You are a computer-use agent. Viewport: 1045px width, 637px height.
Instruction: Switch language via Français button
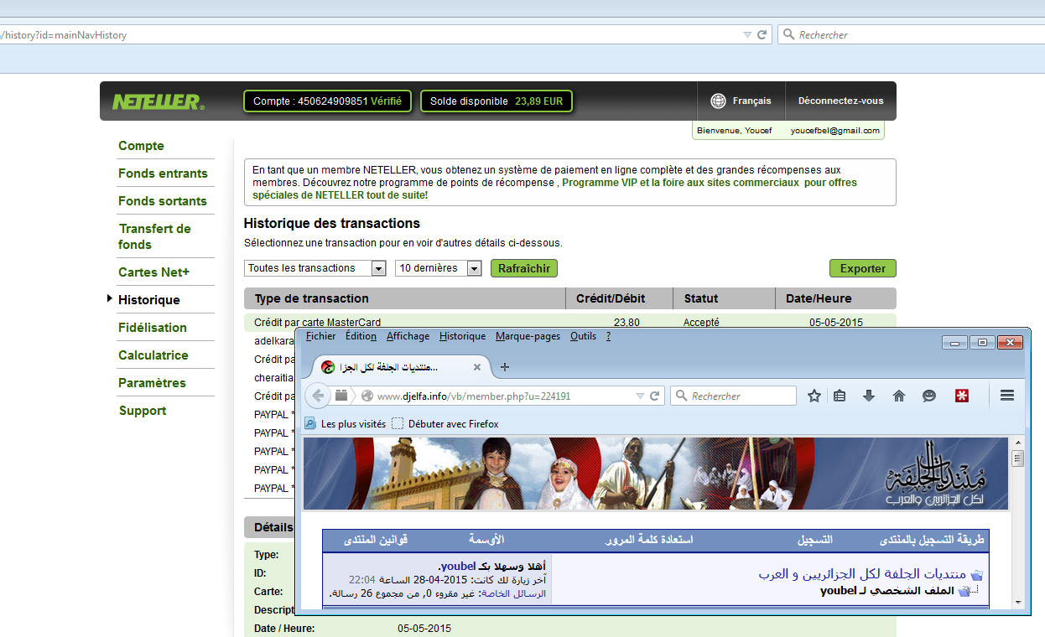click(741, 101)
